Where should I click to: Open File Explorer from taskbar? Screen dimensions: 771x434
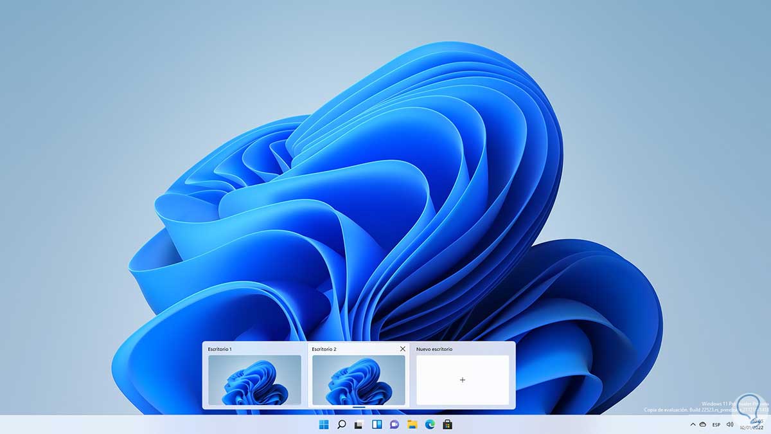412,424
